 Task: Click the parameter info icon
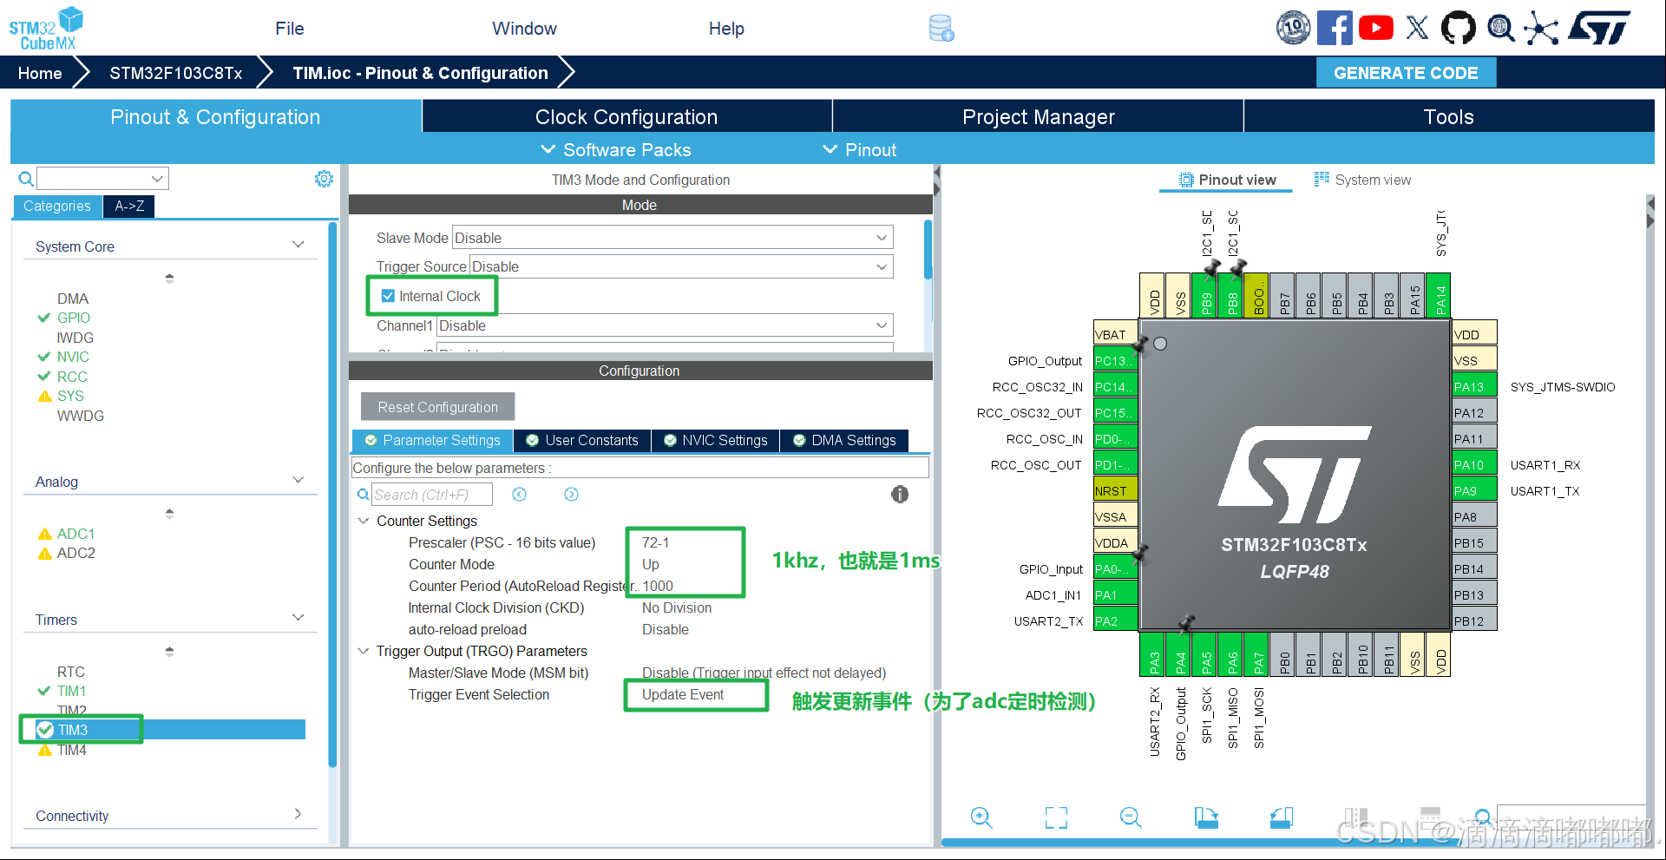[900, 494]
